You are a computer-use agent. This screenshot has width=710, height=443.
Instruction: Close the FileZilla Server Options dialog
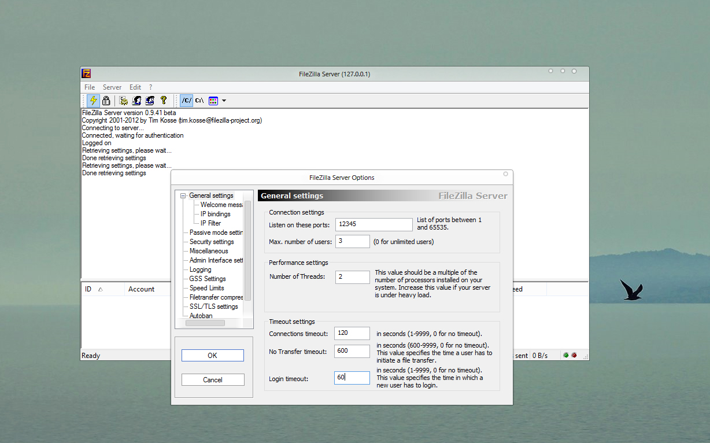point(505,173)
